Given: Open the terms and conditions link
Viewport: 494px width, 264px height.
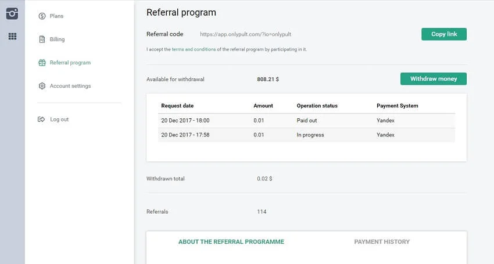Looking at the screenshot, I should point(194,49).
